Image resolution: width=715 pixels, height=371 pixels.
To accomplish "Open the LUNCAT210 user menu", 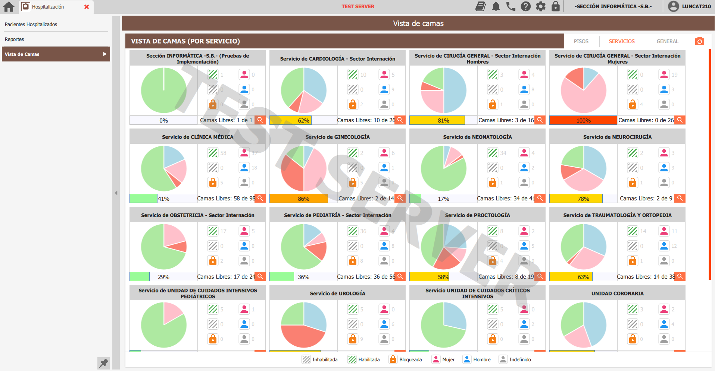I will [x=689, y=6].
